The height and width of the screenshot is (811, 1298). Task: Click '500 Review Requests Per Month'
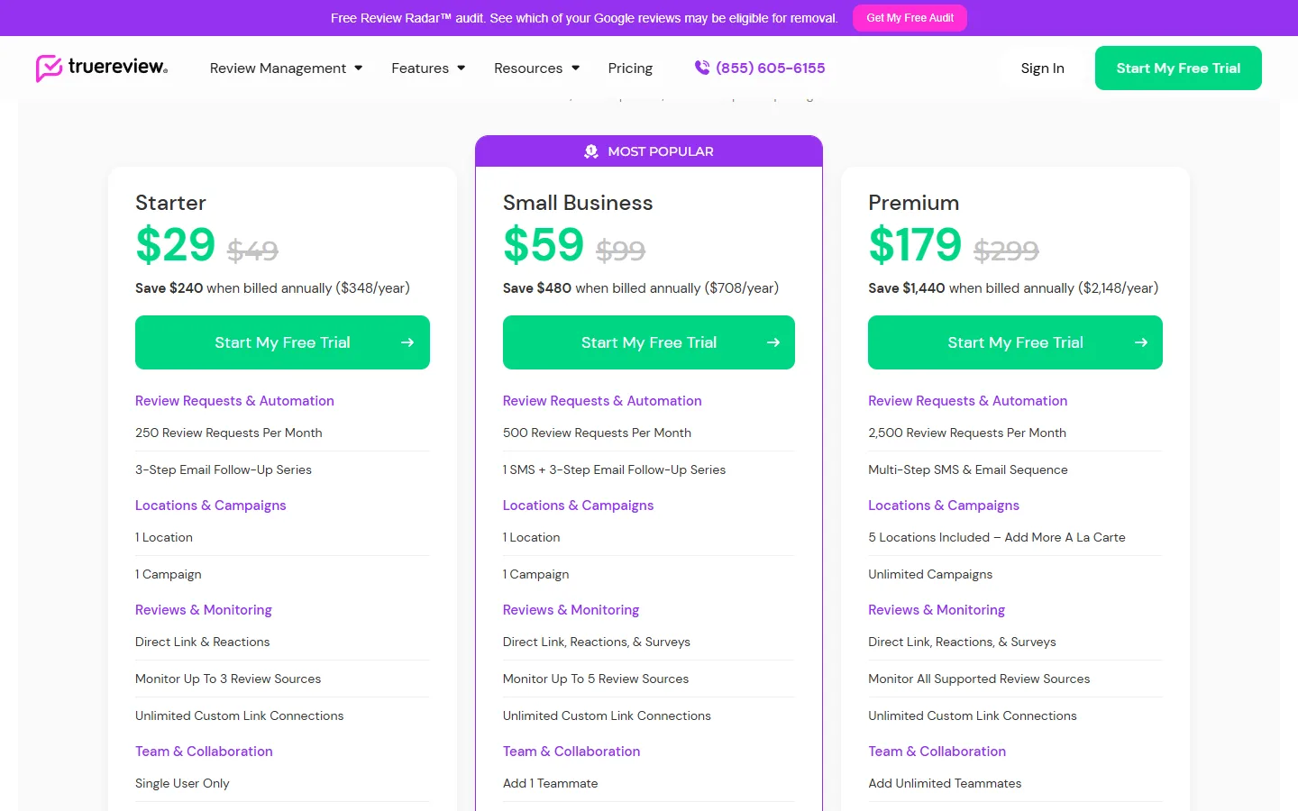pos(597,433)
